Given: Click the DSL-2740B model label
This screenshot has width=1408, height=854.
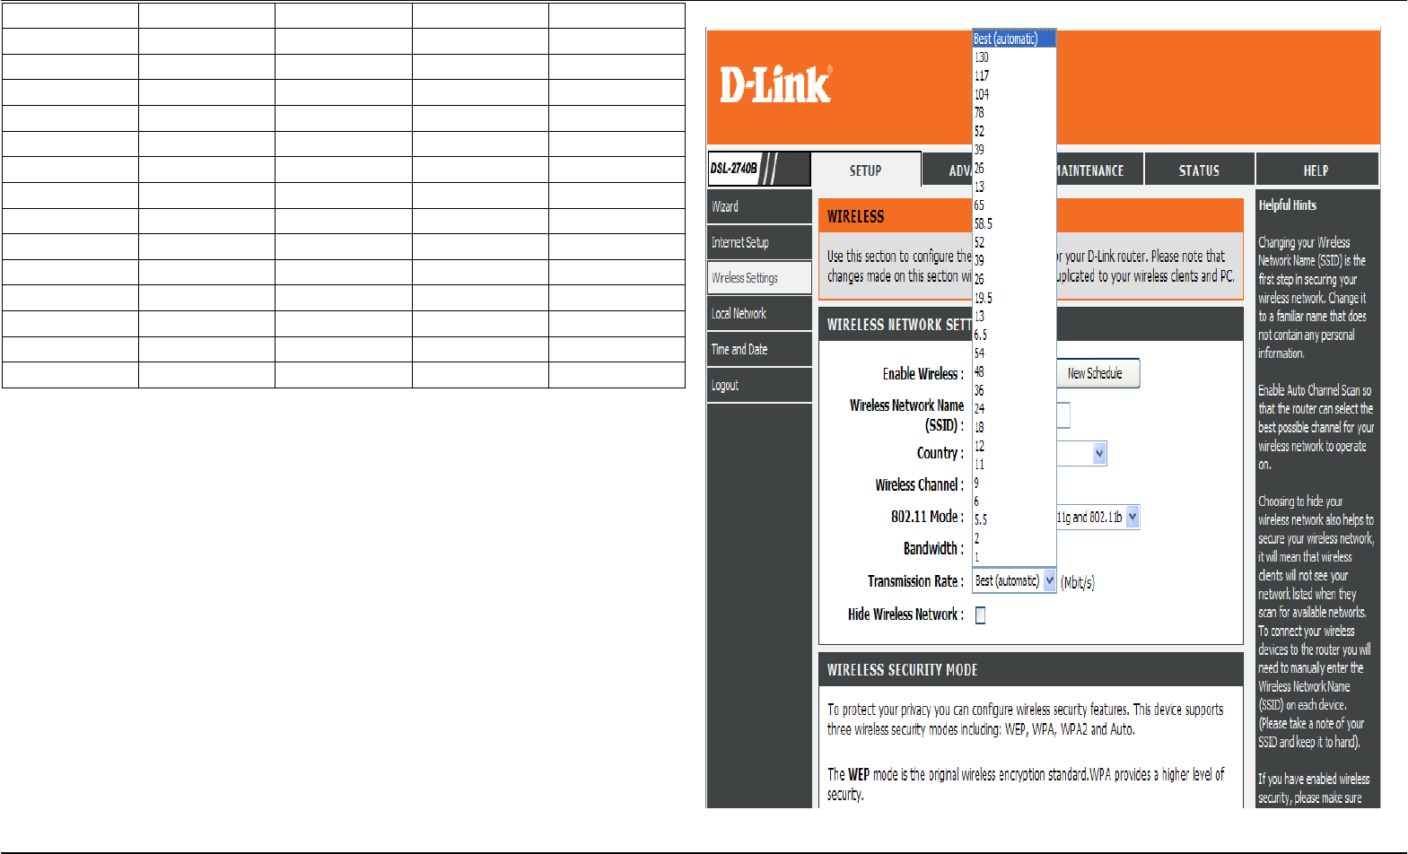Looking at the screenshot, I should [734, 168].
